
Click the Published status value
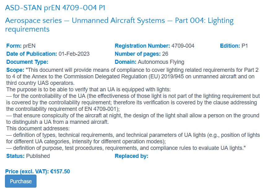(38, 156)
